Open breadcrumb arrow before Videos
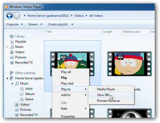Screen dimensions: 160x123 click(72, 16)
